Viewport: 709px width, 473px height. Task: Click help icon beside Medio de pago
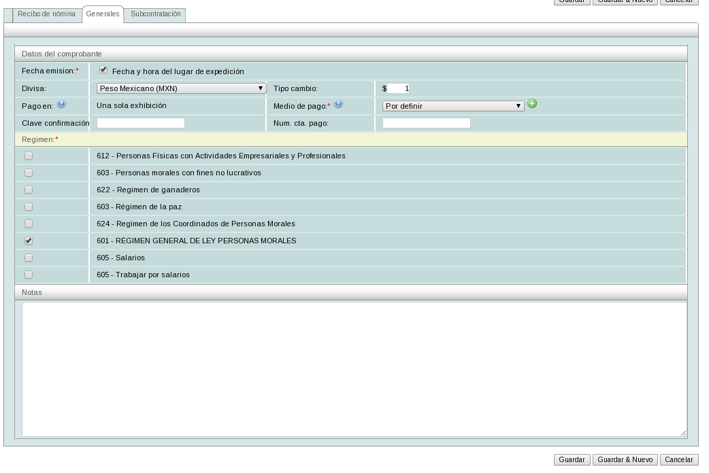click(338, 104)
